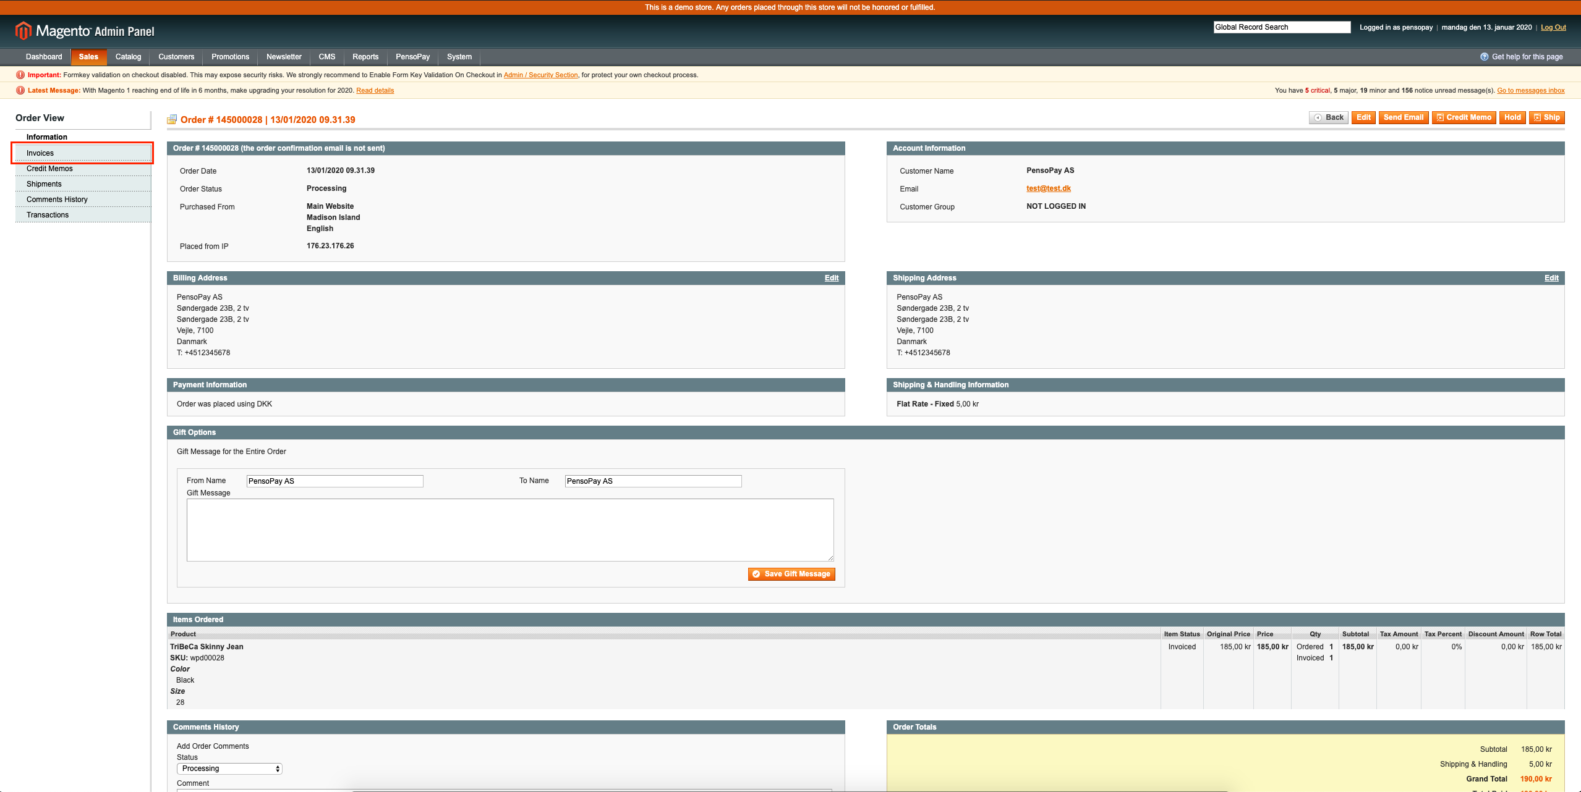
Task: Select the Information tab in Order View
Action: tap(83, 137)
